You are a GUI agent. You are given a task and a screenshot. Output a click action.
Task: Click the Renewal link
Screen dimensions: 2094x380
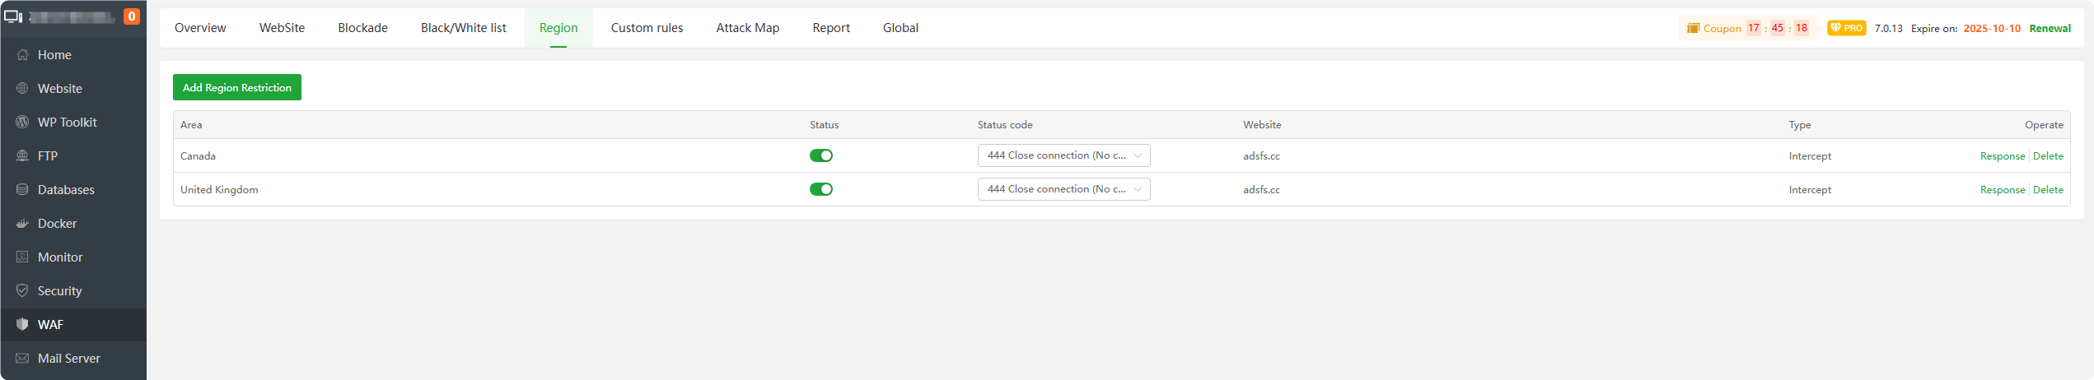point(2050,29)
